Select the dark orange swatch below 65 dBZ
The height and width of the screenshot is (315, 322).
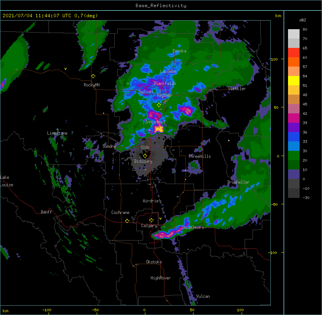coord(294,62)
